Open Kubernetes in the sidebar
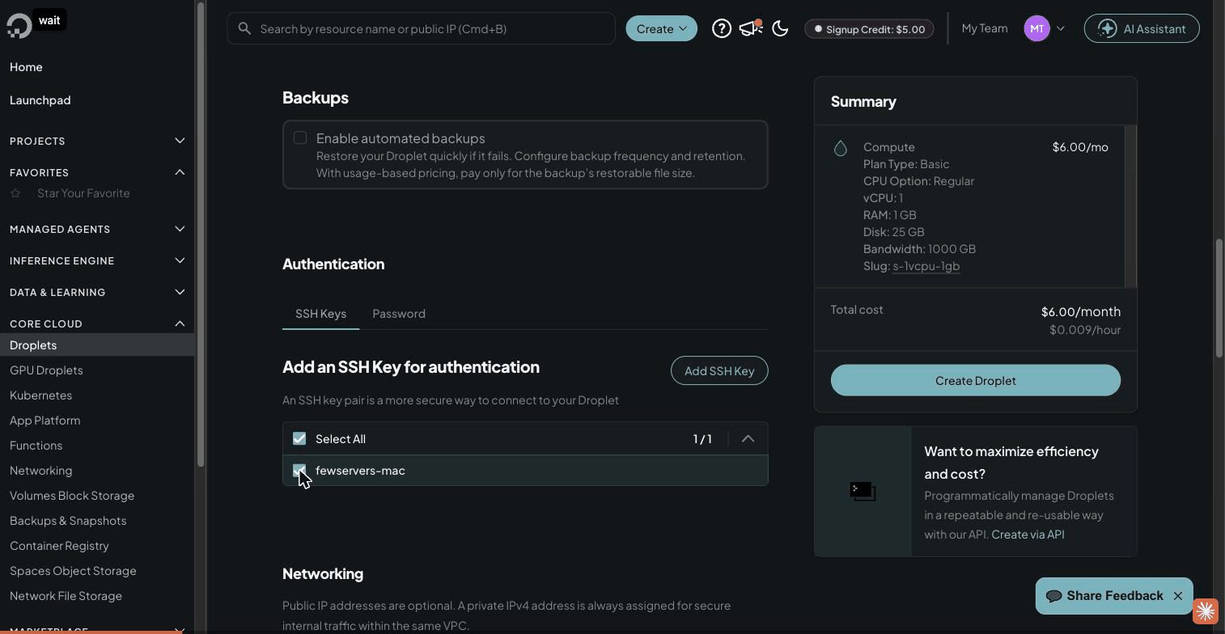Screen dimensions: 1225x634 tap(40, 395)
